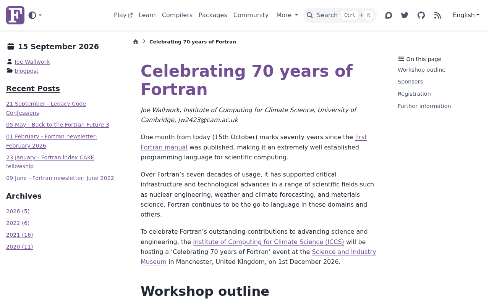Click the '15 September 2026' date text
Image resolution: width=489 pixels, height=305 pixels.
[x=58, y=47]
